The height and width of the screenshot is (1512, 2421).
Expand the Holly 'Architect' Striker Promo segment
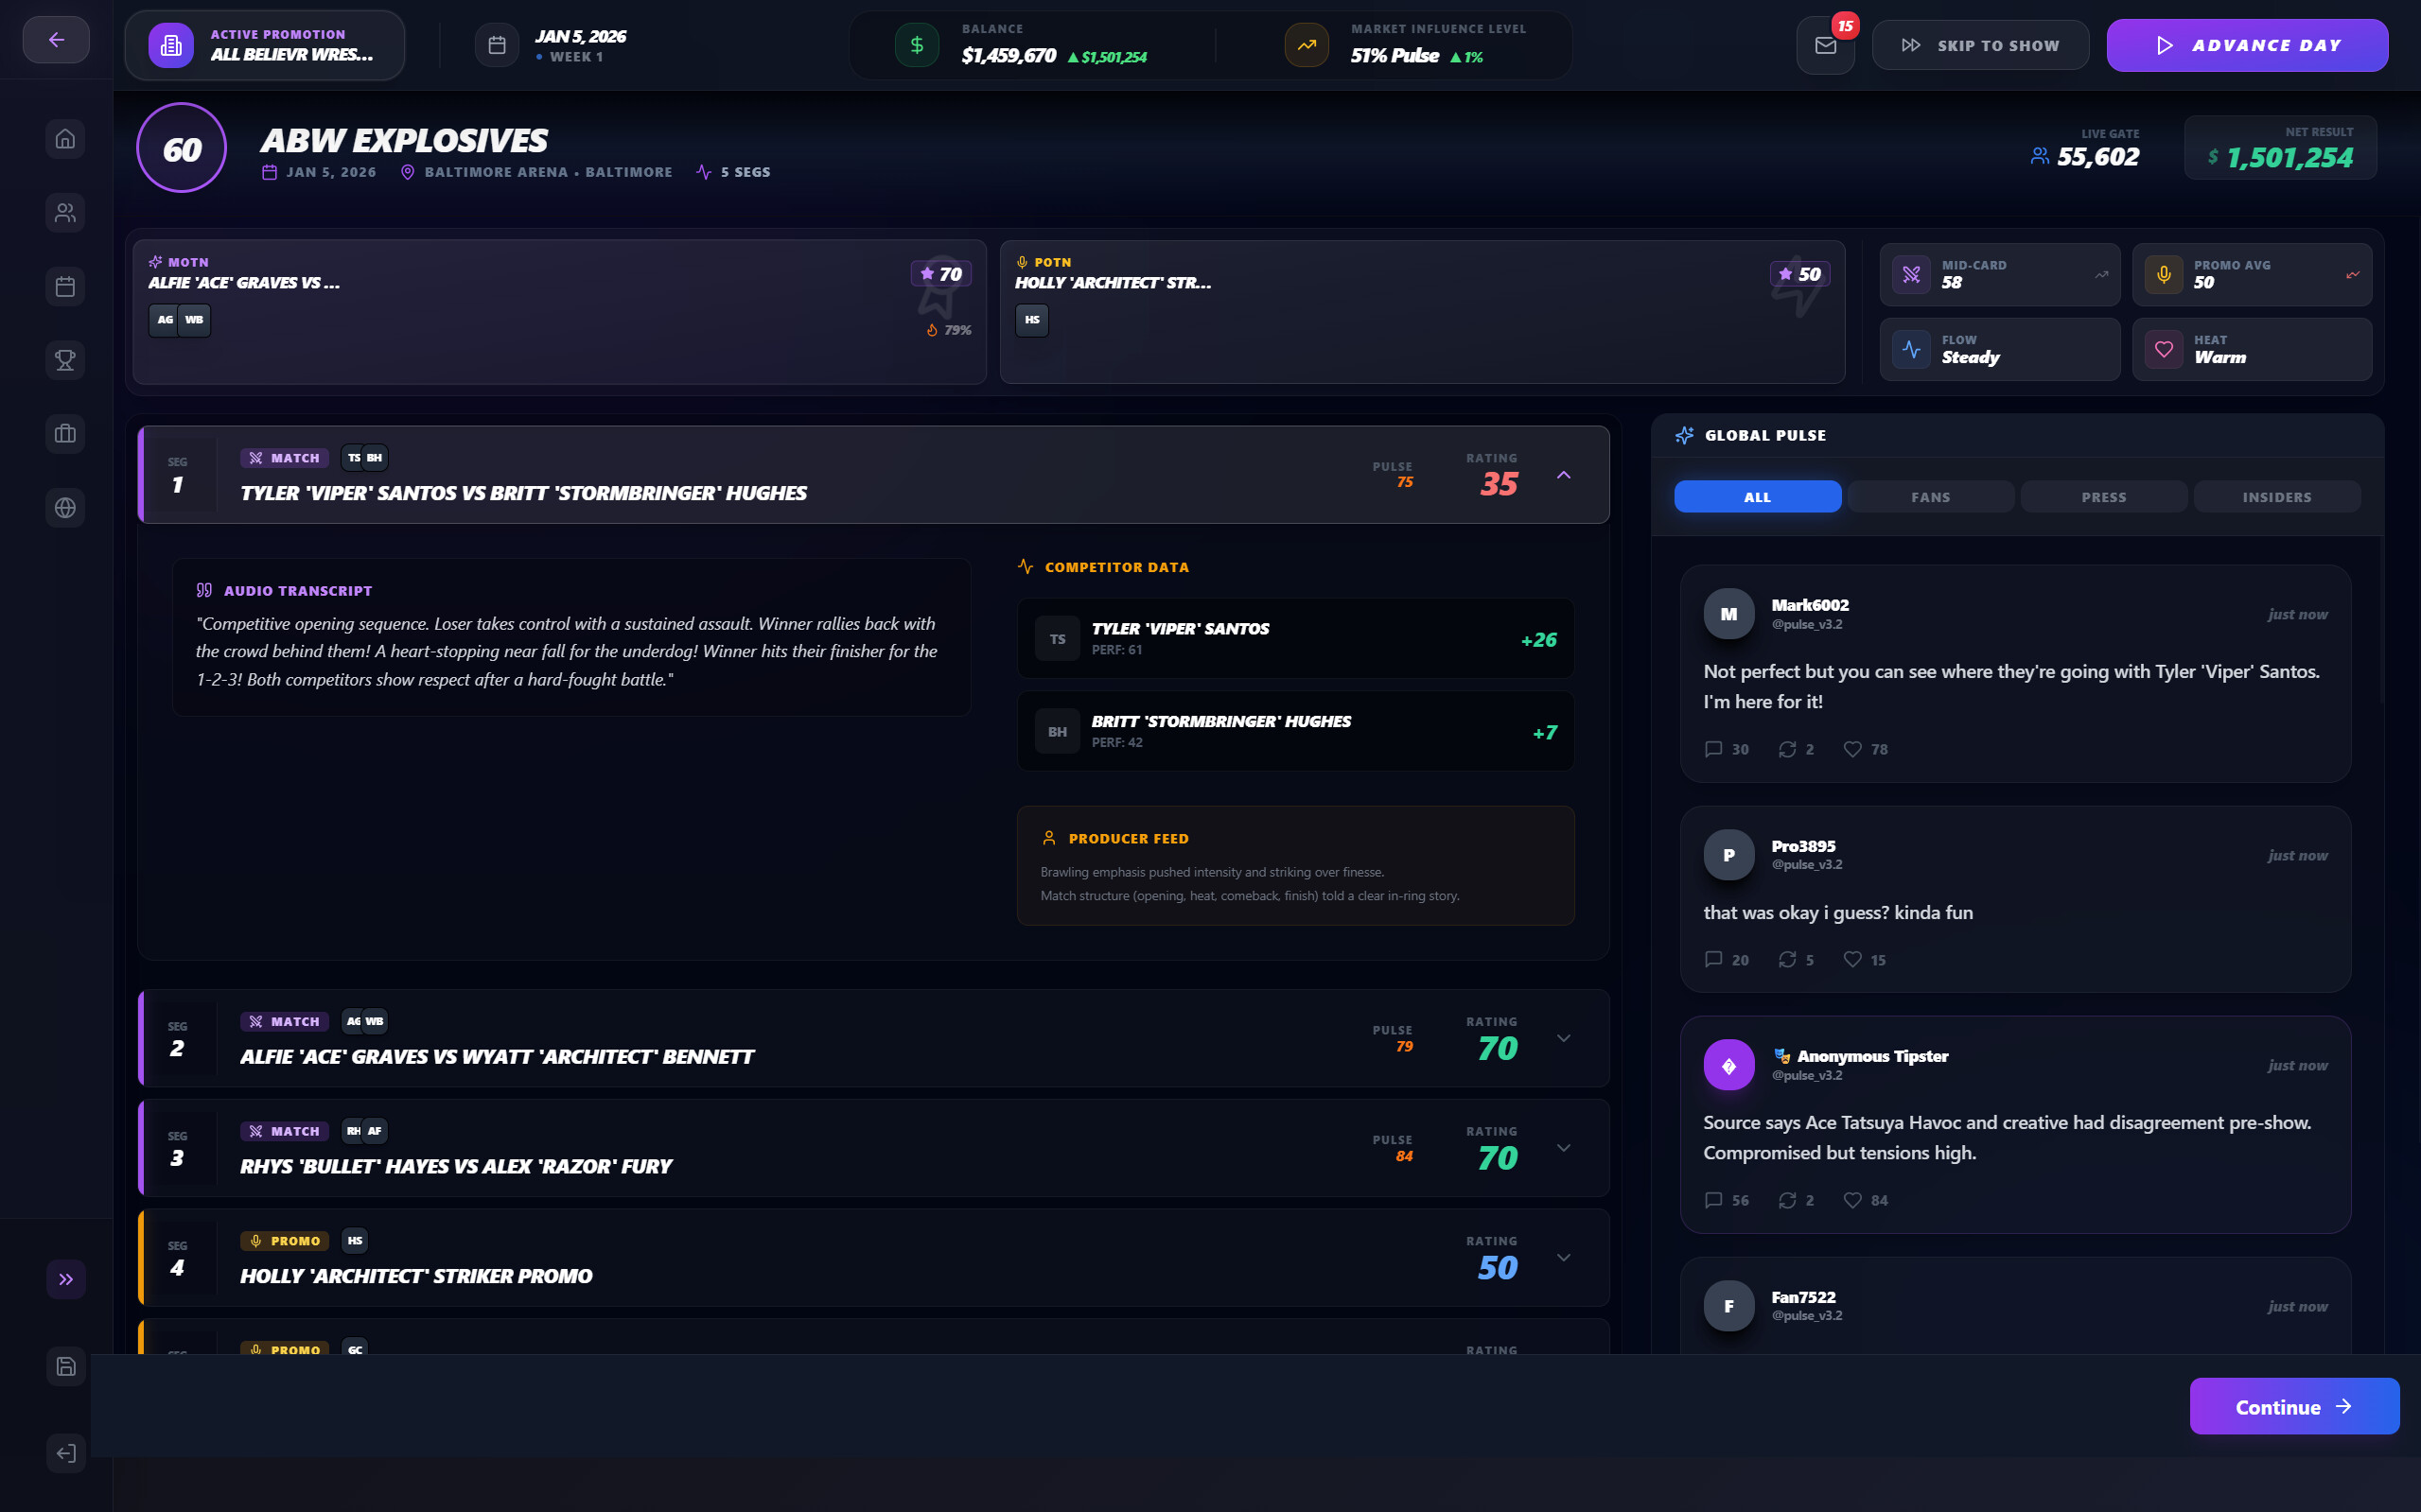tap(1564, 1258)
